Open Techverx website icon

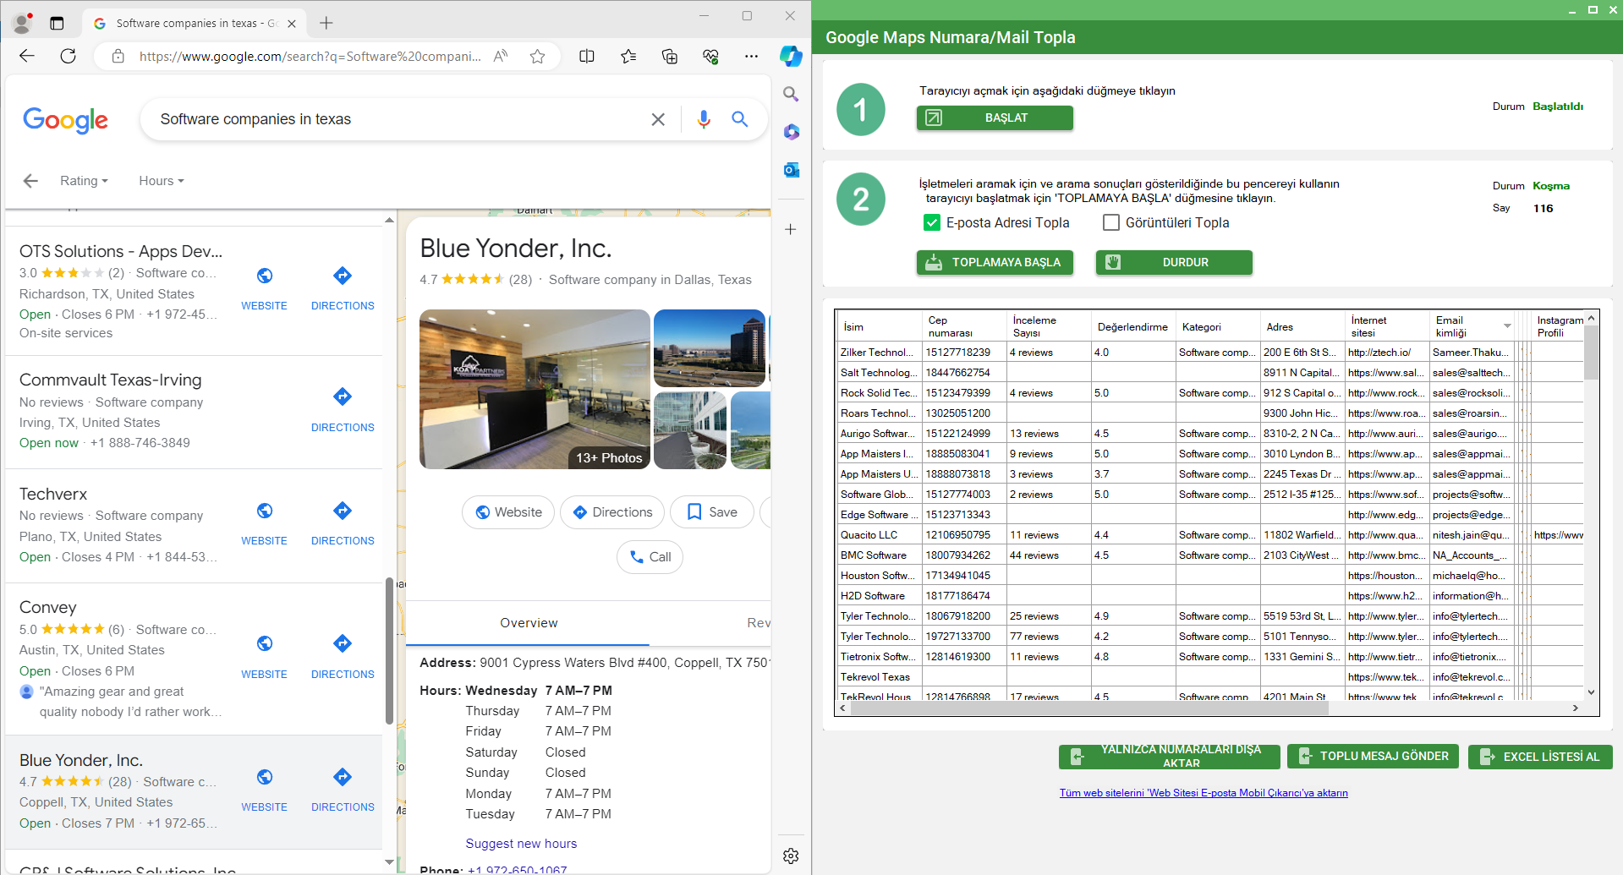pos(264,511)
